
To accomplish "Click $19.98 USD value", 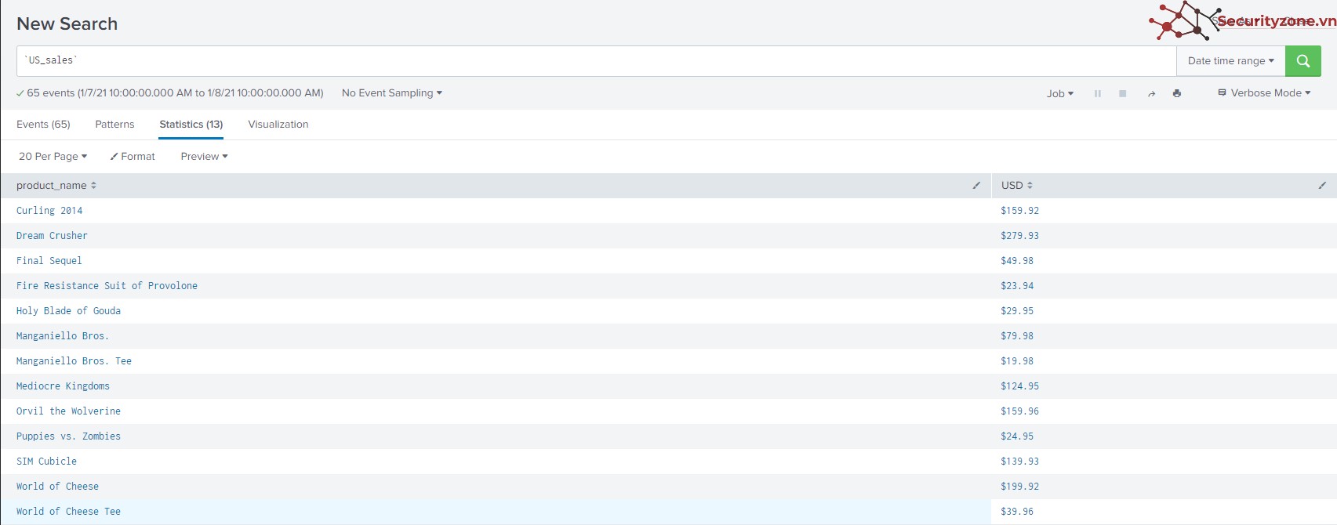I will pyautogui.click(x=1017, y=361).
